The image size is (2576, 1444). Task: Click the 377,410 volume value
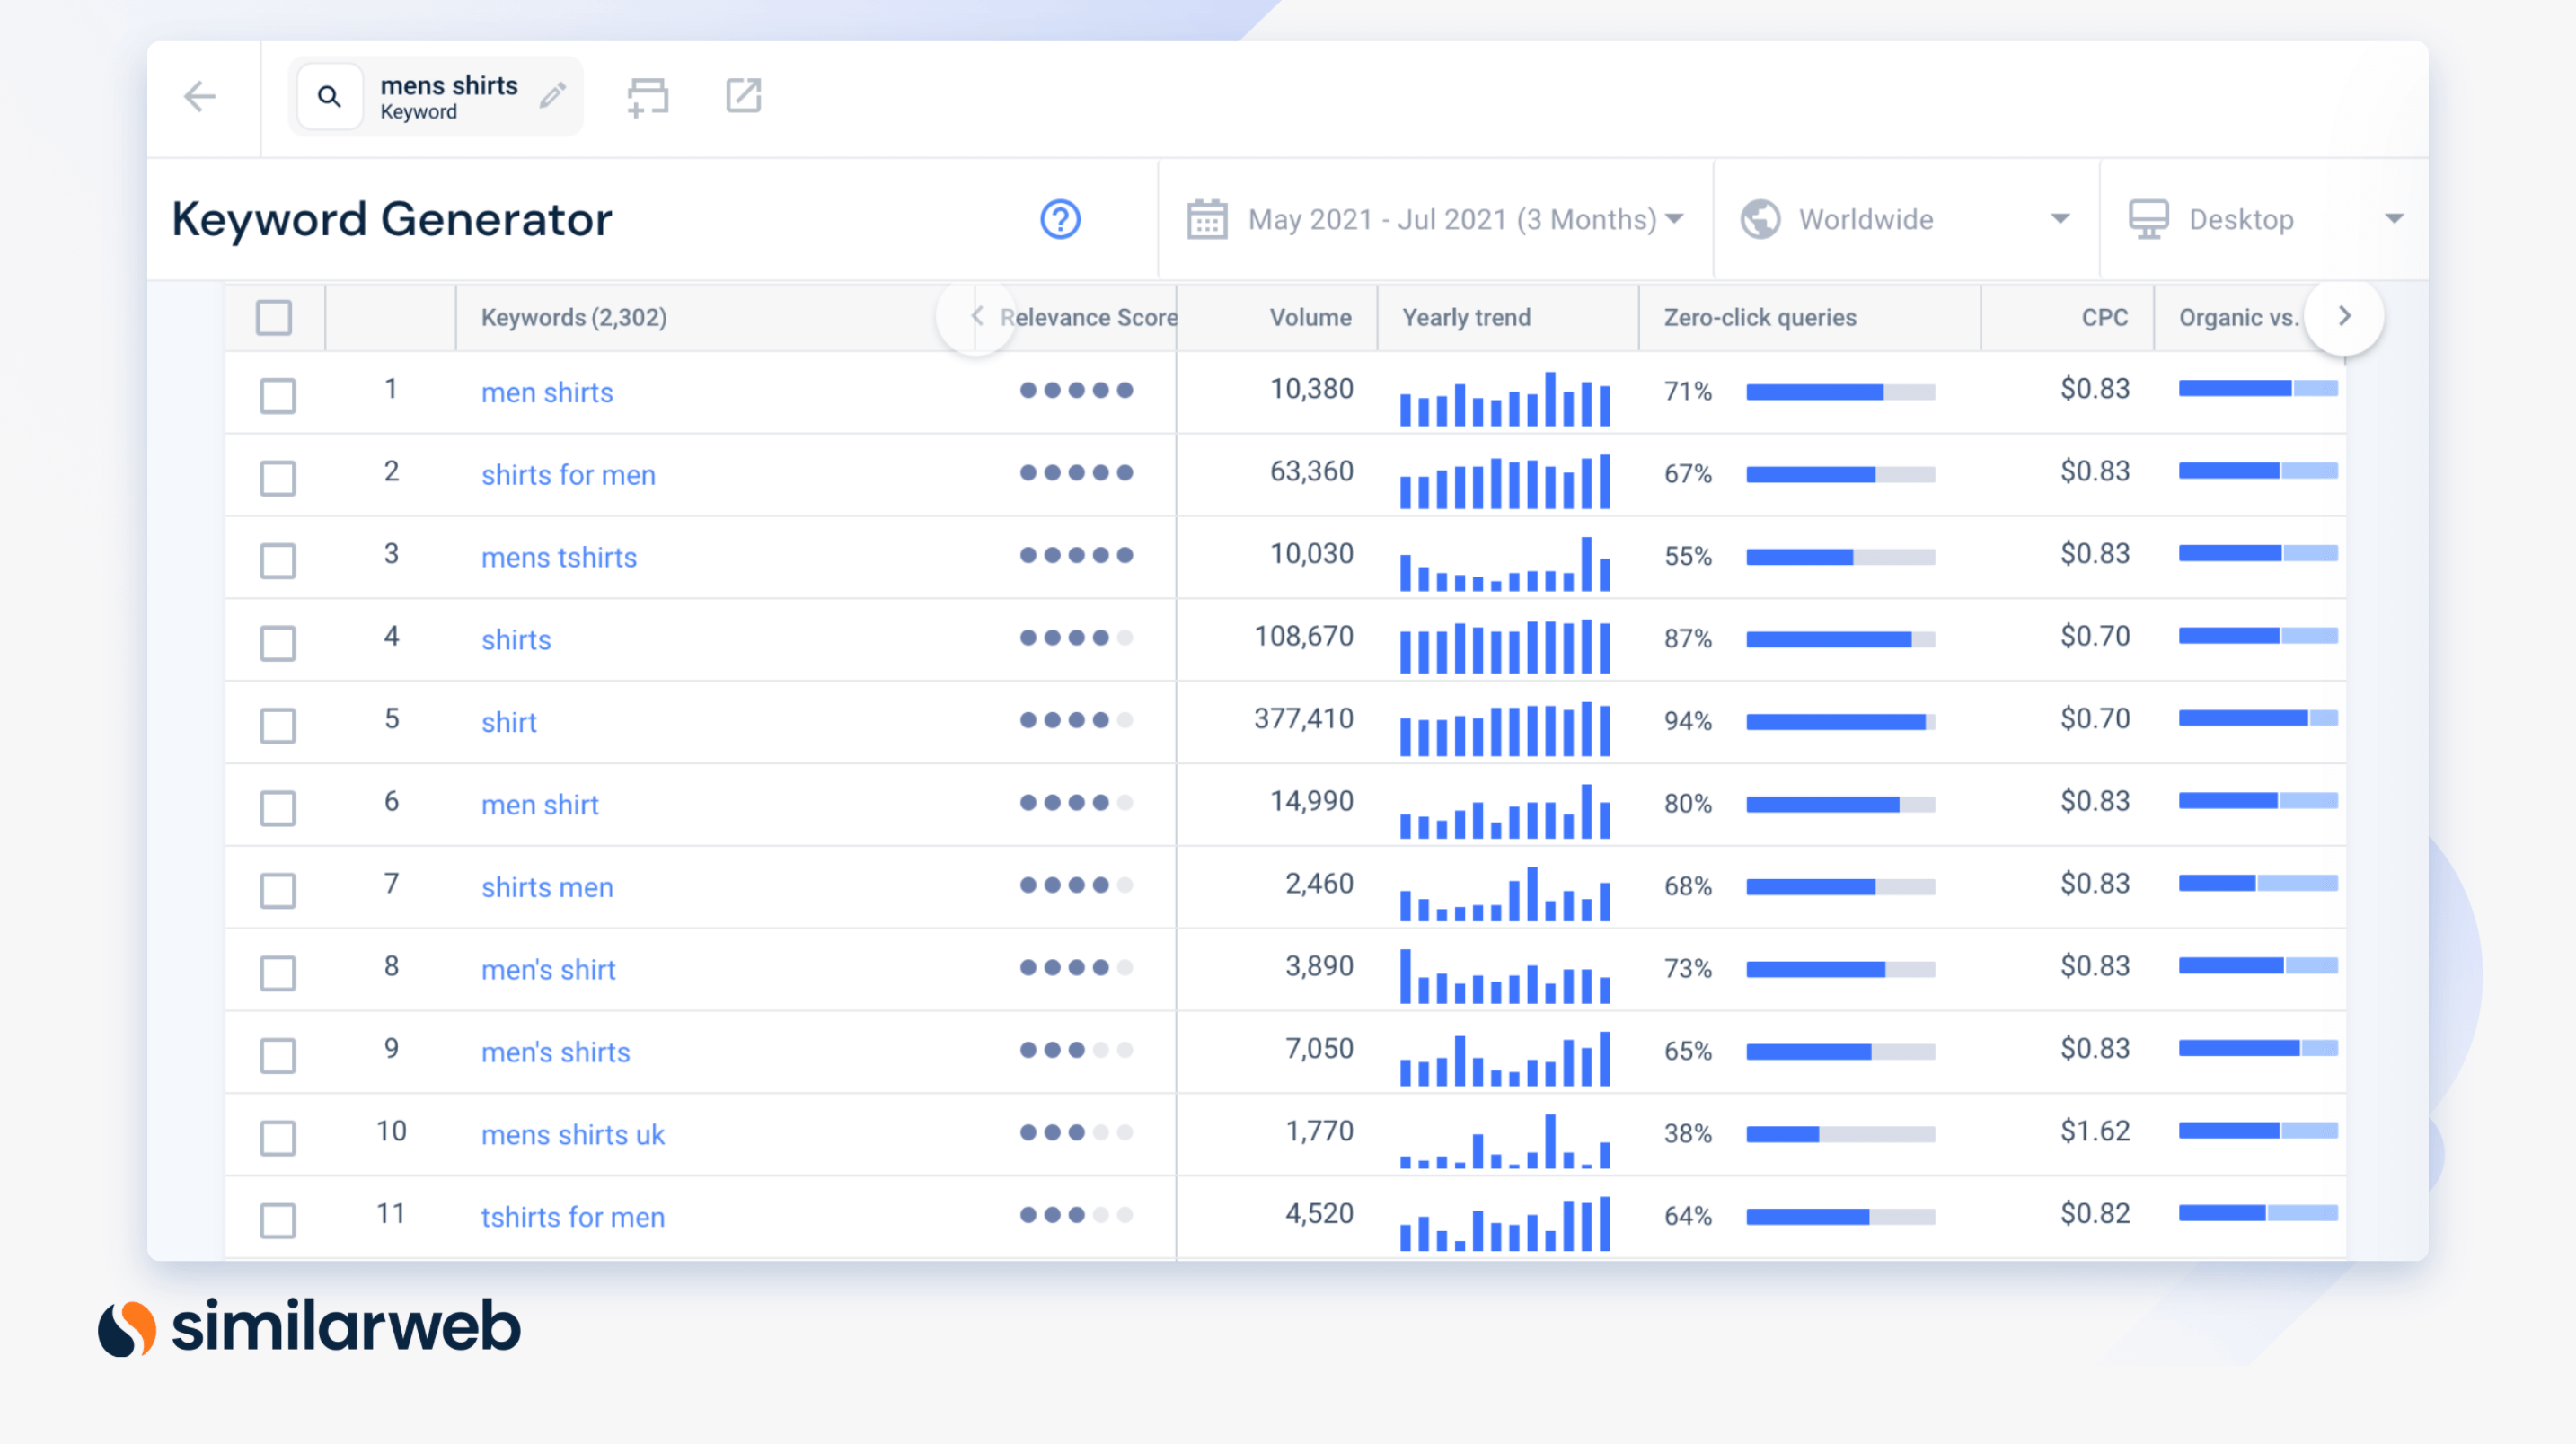coord(1303,718)
